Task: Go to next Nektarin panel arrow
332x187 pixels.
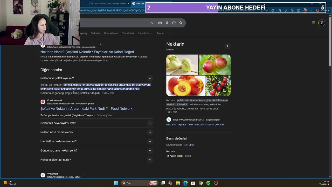Action: (x=227, y=46)
